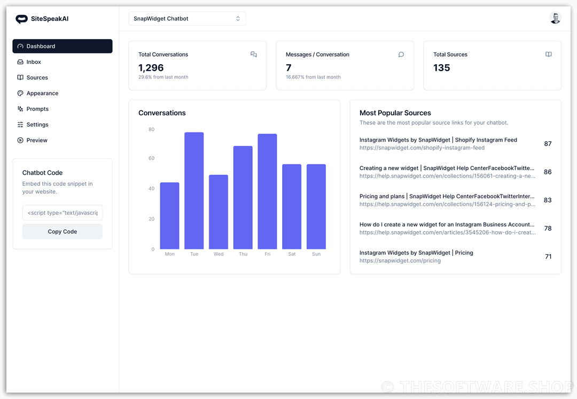Click the Tuesday bar in Conversations chart

(x=194, y=191)
